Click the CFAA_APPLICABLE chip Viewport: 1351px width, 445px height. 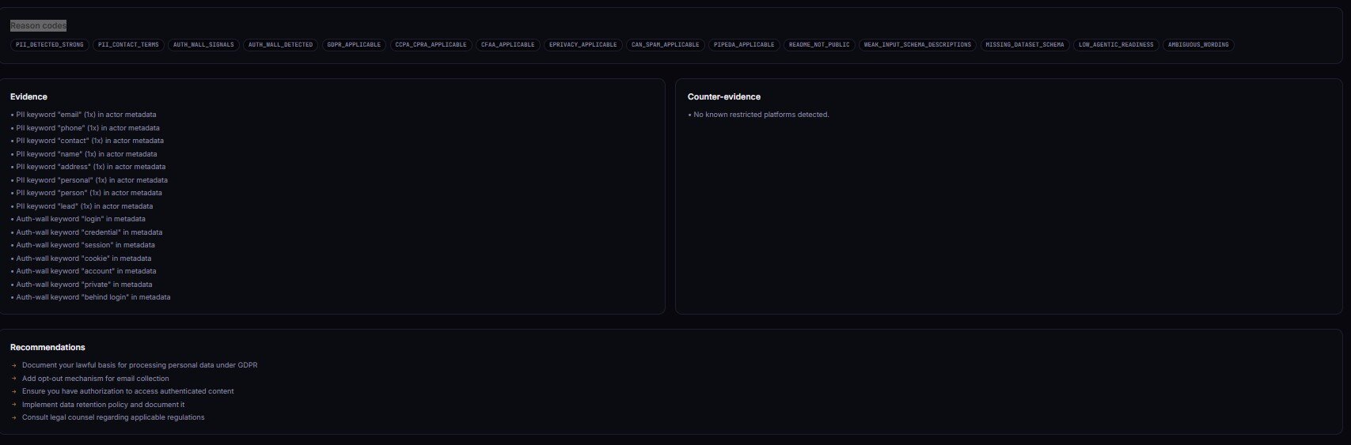click(508, 45)
